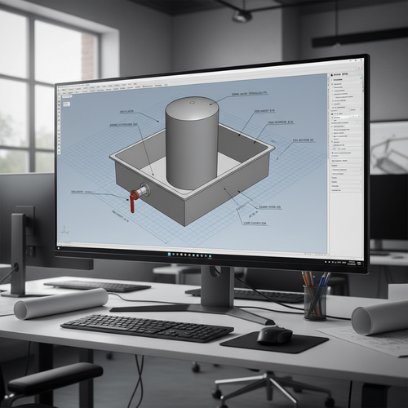The width and height of the screenshot is (408, 408).
Task: Select the highlighted white row in the properties panel
Action: [345, 118]
